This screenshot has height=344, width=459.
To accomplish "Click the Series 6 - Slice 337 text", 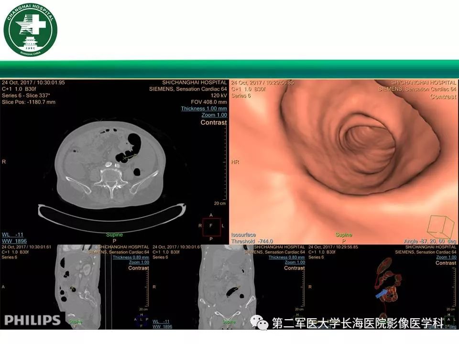I will (x=26, y=96).
